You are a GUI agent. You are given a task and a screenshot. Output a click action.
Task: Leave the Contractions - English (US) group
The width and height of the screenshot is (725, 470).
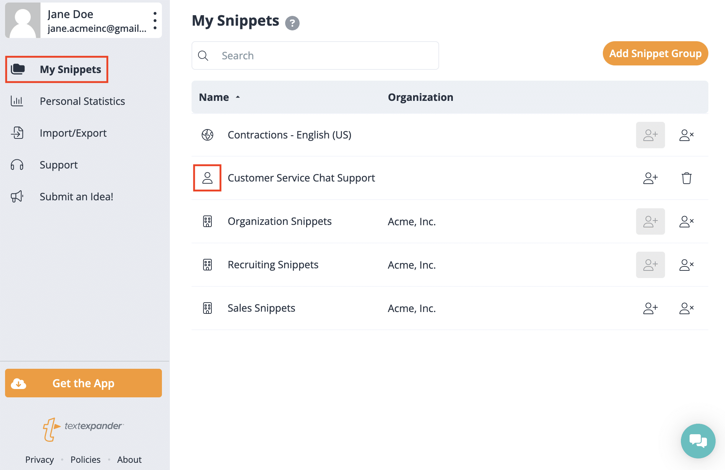coord(686,135)
